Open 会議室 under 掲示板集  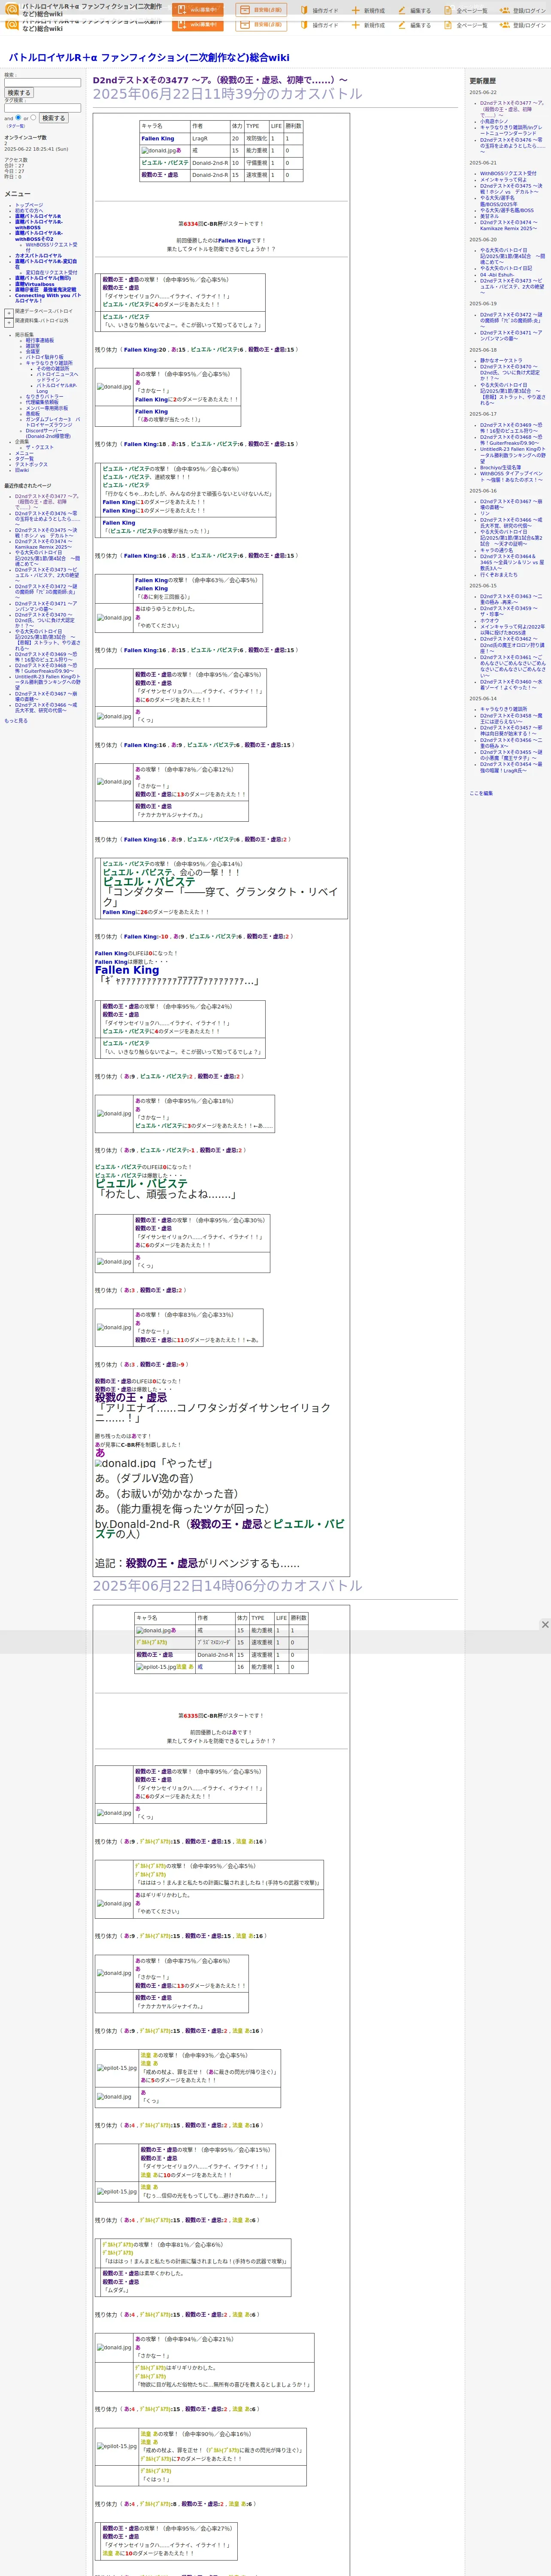[x=33, y=352]
